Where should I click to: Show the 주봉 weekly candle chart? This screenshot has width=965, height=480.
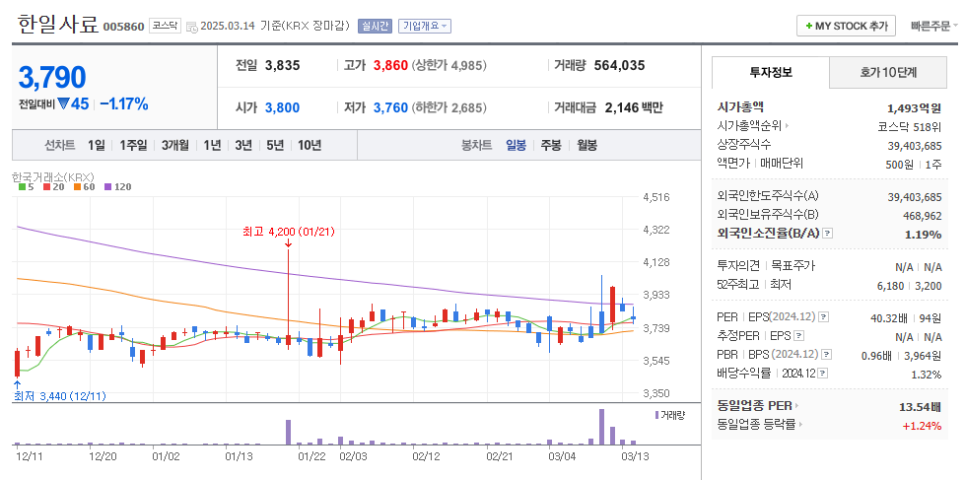click(551, 146)
